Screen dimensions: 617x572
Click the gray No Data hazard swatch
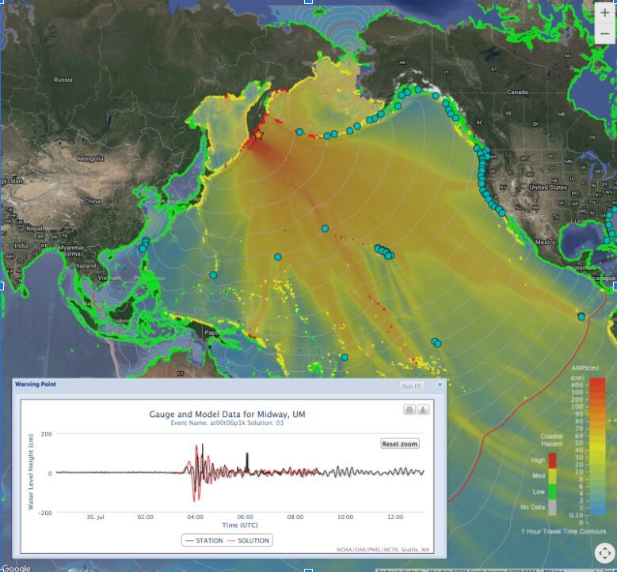pos(552,507)
